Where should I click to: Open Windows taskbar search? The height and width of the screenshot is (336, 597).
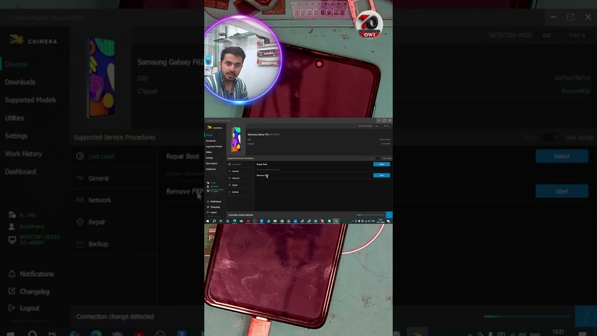point(214,221)
